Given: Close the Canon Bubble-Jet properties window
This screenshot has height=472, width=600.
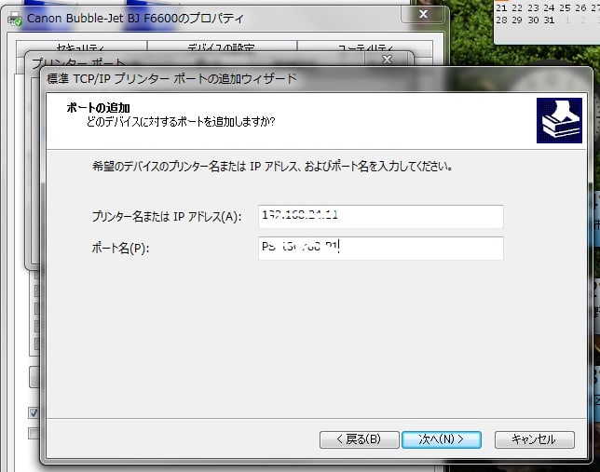Looking at the screenshot, I should [423, 15].
